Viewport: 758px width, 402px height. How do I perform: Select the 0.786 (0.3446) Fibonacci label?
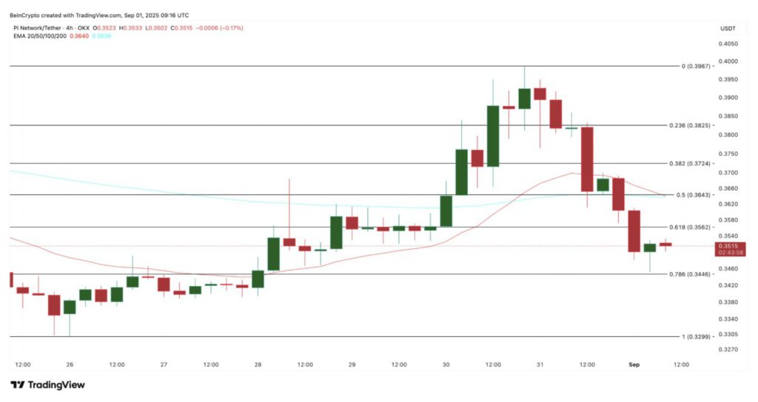point(691,274)
